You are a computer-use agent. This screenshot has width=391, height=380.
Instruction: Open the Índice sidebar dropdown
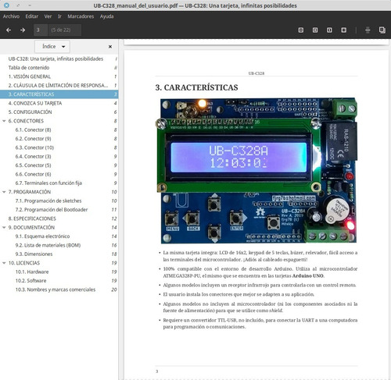(52, 47)
